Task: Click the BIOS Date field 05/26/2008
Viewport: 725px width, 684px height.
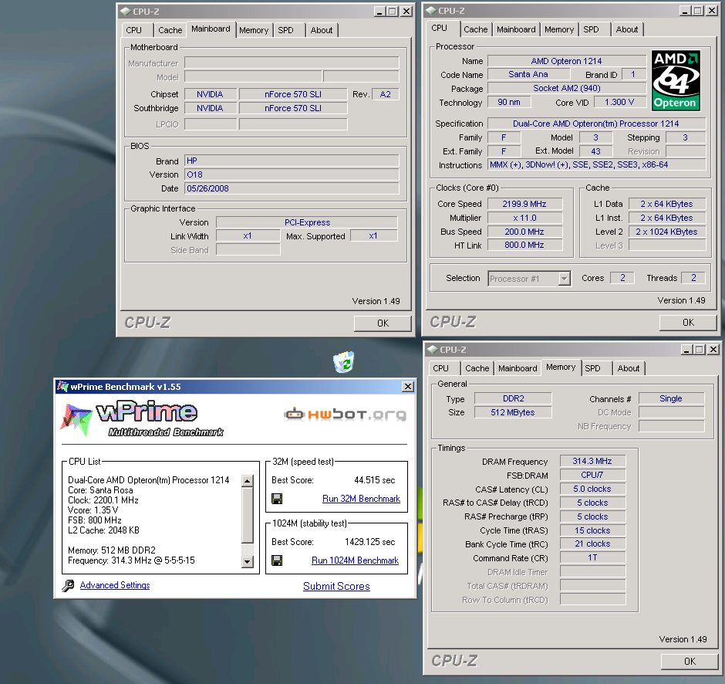Action: (292, 188)
